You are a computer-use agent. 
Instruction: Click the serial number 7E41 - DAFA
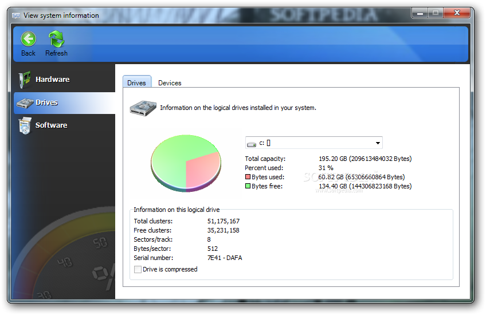tap(225, 258)
